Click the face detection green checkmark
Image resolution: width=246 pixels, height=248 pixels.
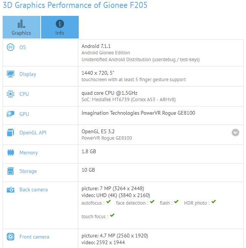coord(152,202)
